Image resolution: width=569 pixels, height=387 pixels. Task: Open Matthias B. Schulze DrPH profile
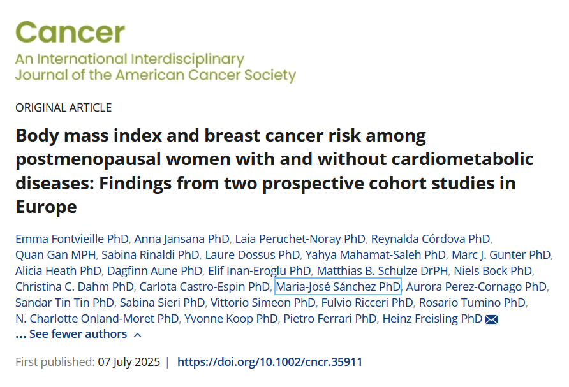[383, 271]
